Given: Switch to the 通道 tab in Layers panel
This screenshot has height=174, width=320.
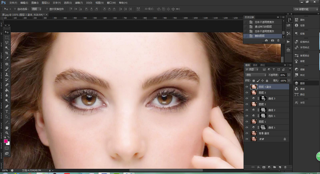Looking at the screenshot, I should click(x=255, y=65).
